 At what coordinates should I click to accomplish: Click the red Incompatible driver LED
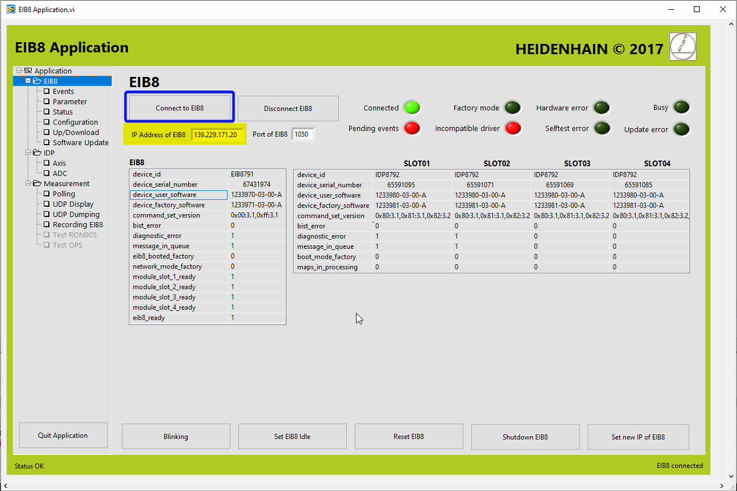pyautogui.click(x=512, y=128)
